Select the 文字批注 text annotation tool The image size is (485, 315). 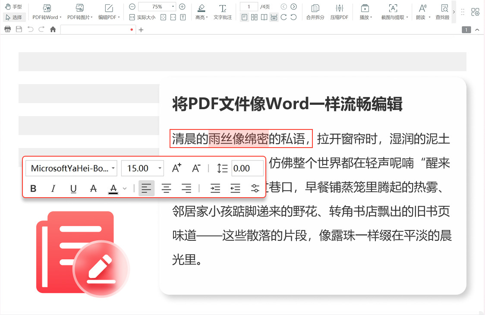pyautogui.click(x=222, y=12)
